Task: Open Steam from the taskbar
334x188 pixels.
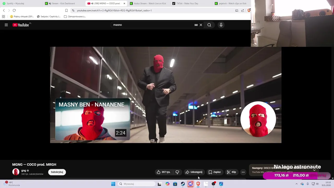Action: (x=183, y=184)
